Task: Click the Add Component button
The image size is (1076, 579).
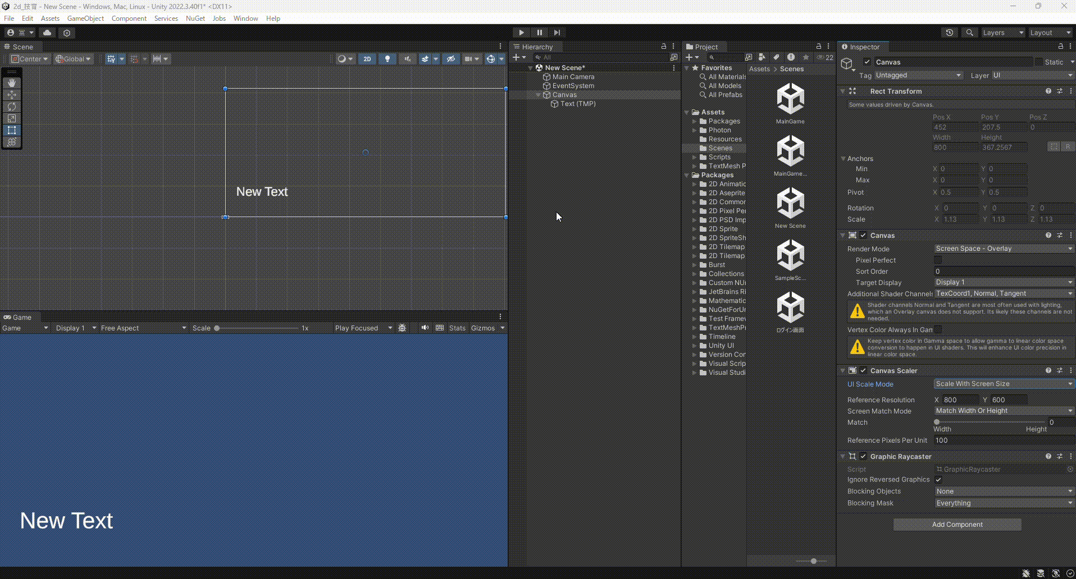Action: coord(957,524)
